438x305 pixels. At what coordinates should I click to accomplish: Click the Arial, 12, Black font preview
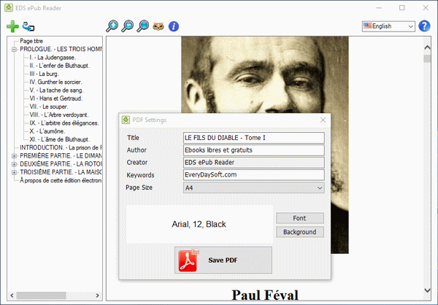199,224
